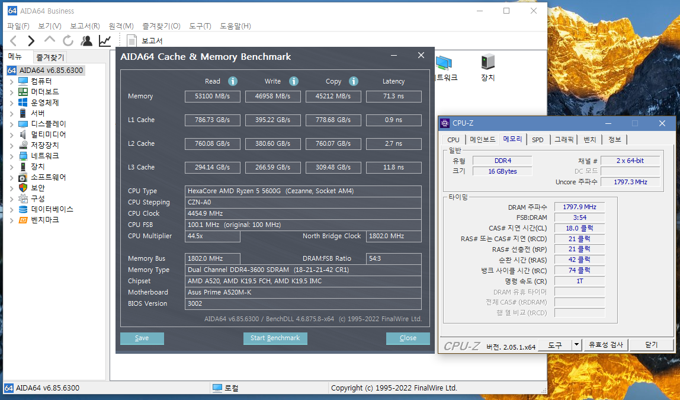Expand the 저장장치 tree node
680x400 pixels.
coord(11,146)
